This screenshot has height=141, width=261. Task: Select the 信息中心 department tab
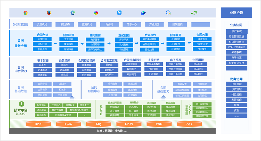click(x=132, y=24)
